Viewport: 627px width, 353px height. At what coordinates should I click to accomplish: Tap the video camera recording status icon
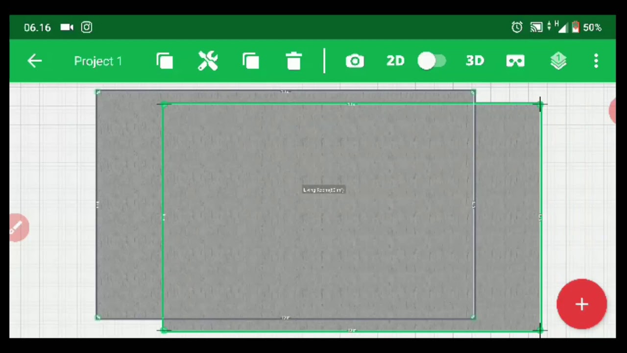click(67, 27)
